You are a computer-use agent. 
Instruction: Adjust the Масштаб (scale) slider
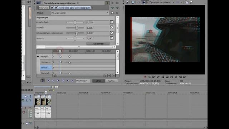[75, 28]
